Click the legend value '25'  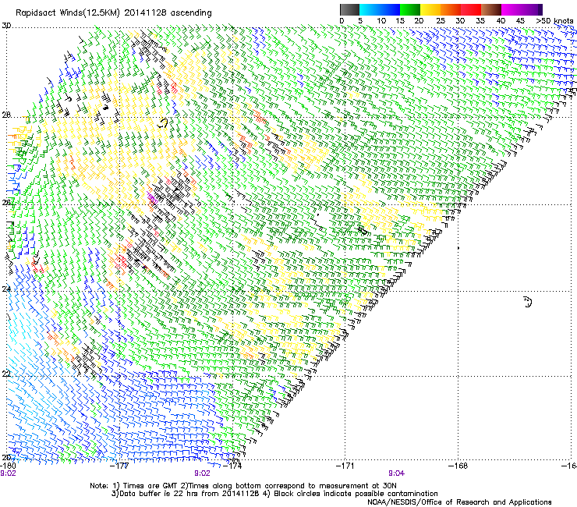441,21
